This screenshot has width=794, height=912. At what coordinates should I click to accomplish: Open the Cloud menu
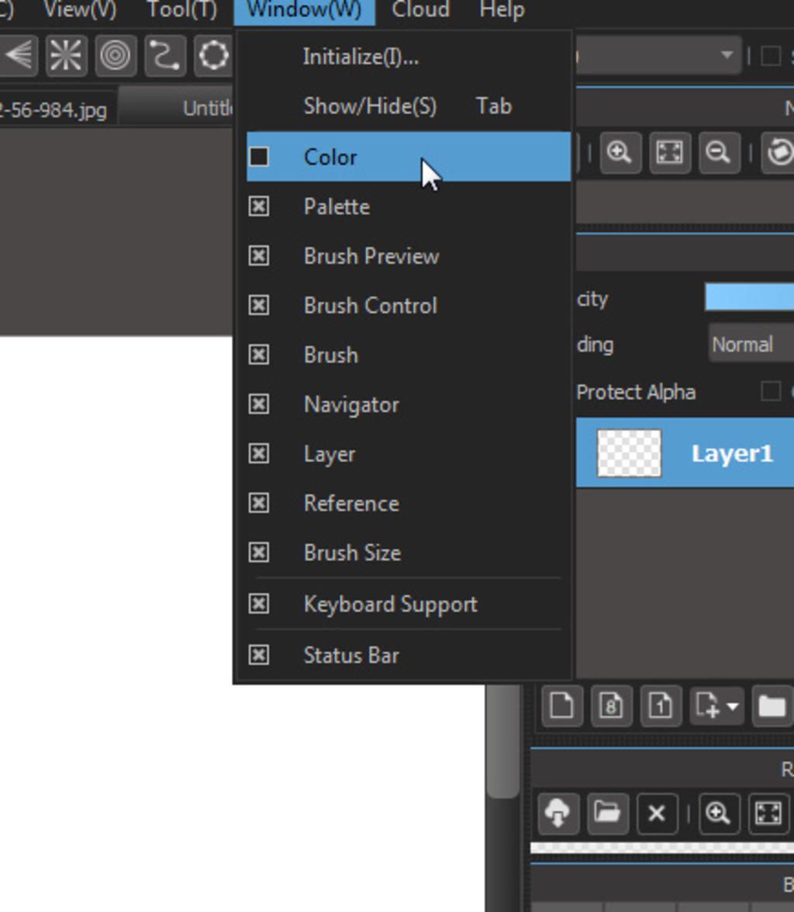click(420, 10)
